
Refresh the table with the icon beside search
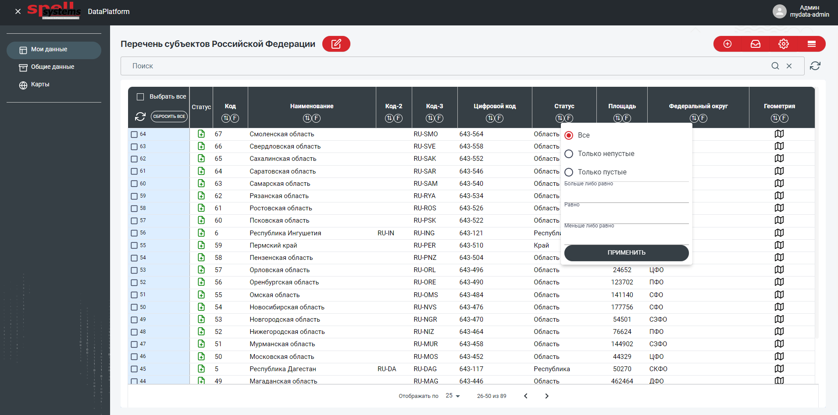[815, 66]
